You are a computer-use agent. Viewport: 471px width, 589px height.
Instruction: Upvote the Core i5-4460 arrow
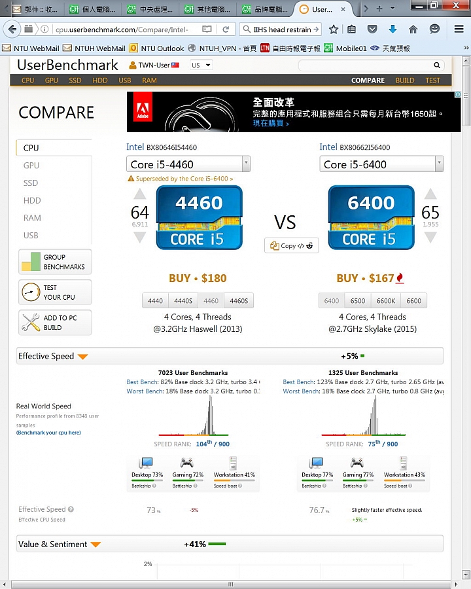pyautogui.click(x=140, y=194)
